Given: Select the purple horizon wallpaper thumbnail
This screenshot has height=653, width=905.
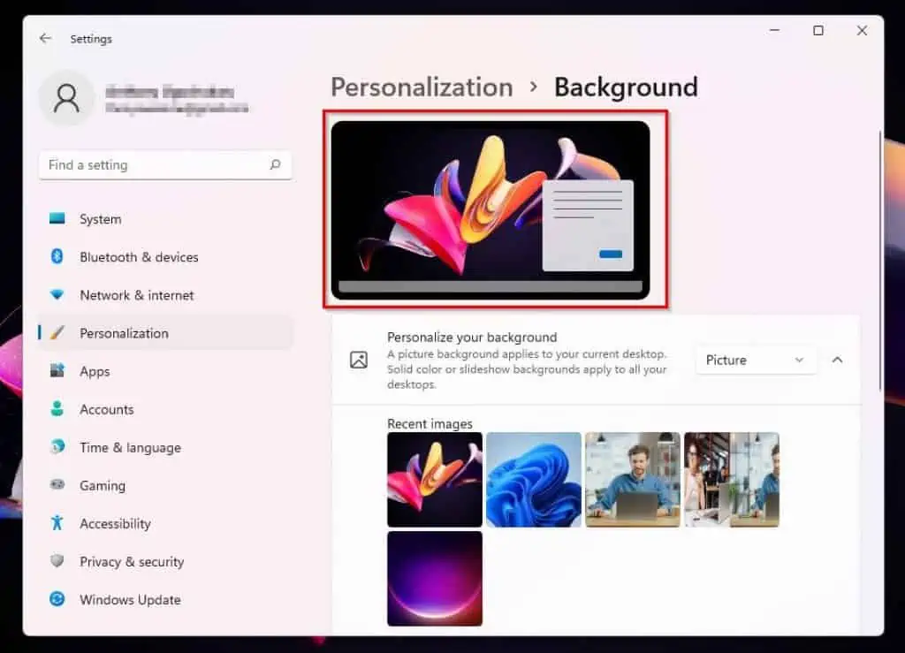Looking at the screenshot, I should [435, 578].
